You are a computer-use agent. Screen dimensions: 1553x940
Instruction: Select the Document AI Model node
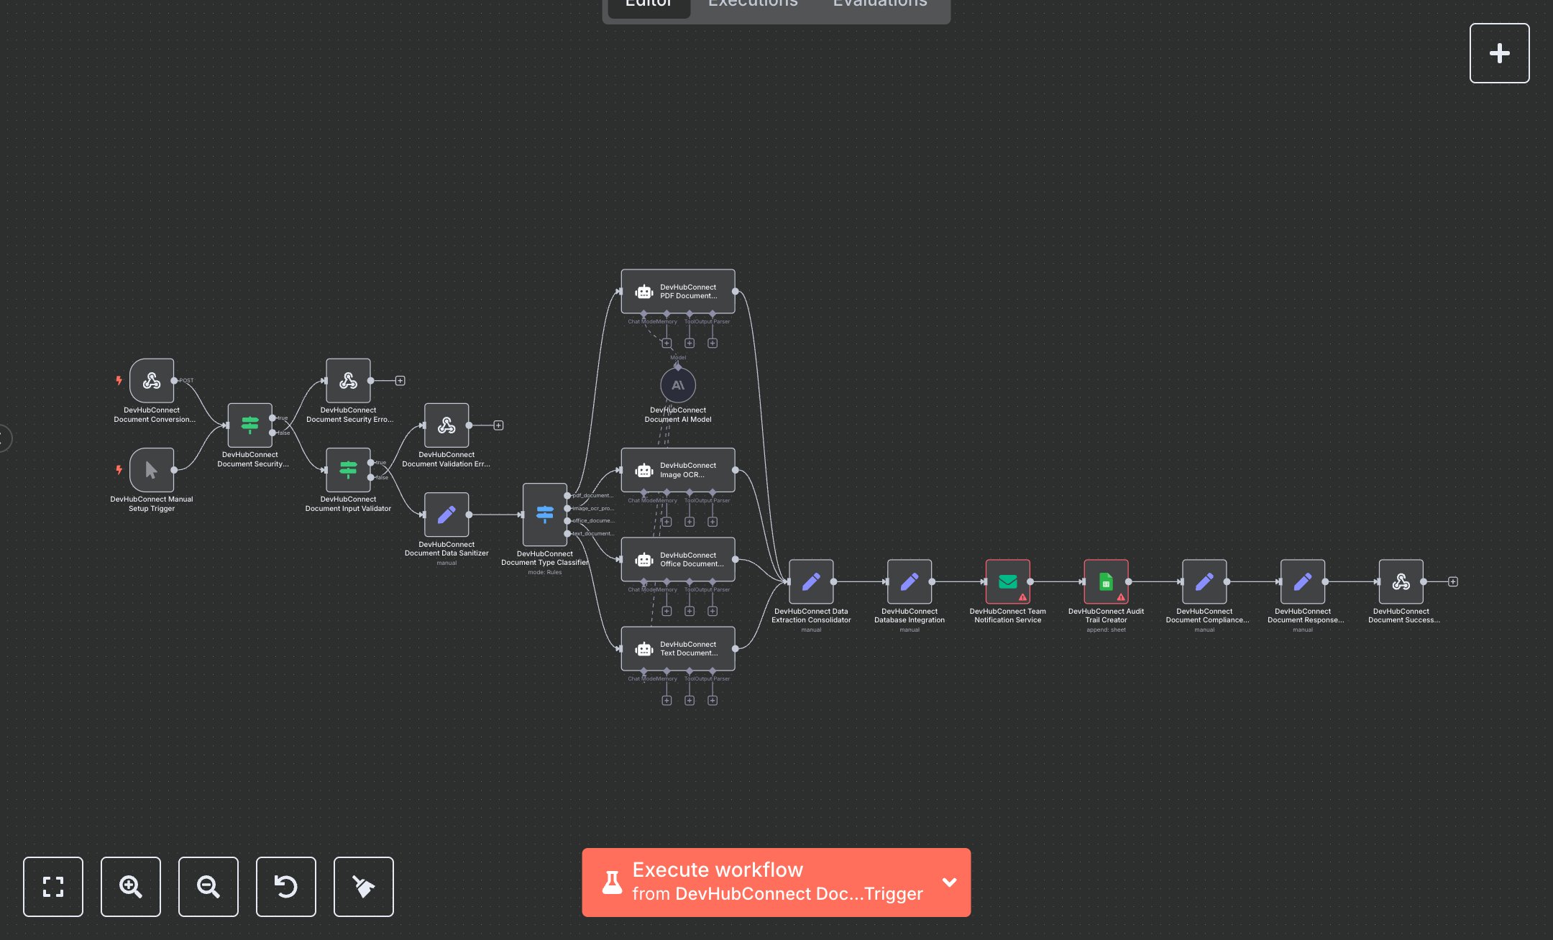click(x=678, y=386)
